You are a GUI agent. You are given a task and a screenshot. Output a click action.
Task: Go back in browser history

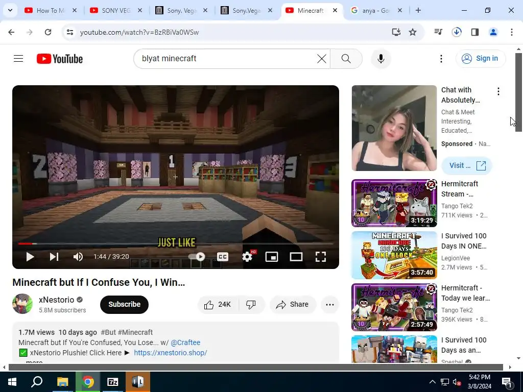[11, 32]
